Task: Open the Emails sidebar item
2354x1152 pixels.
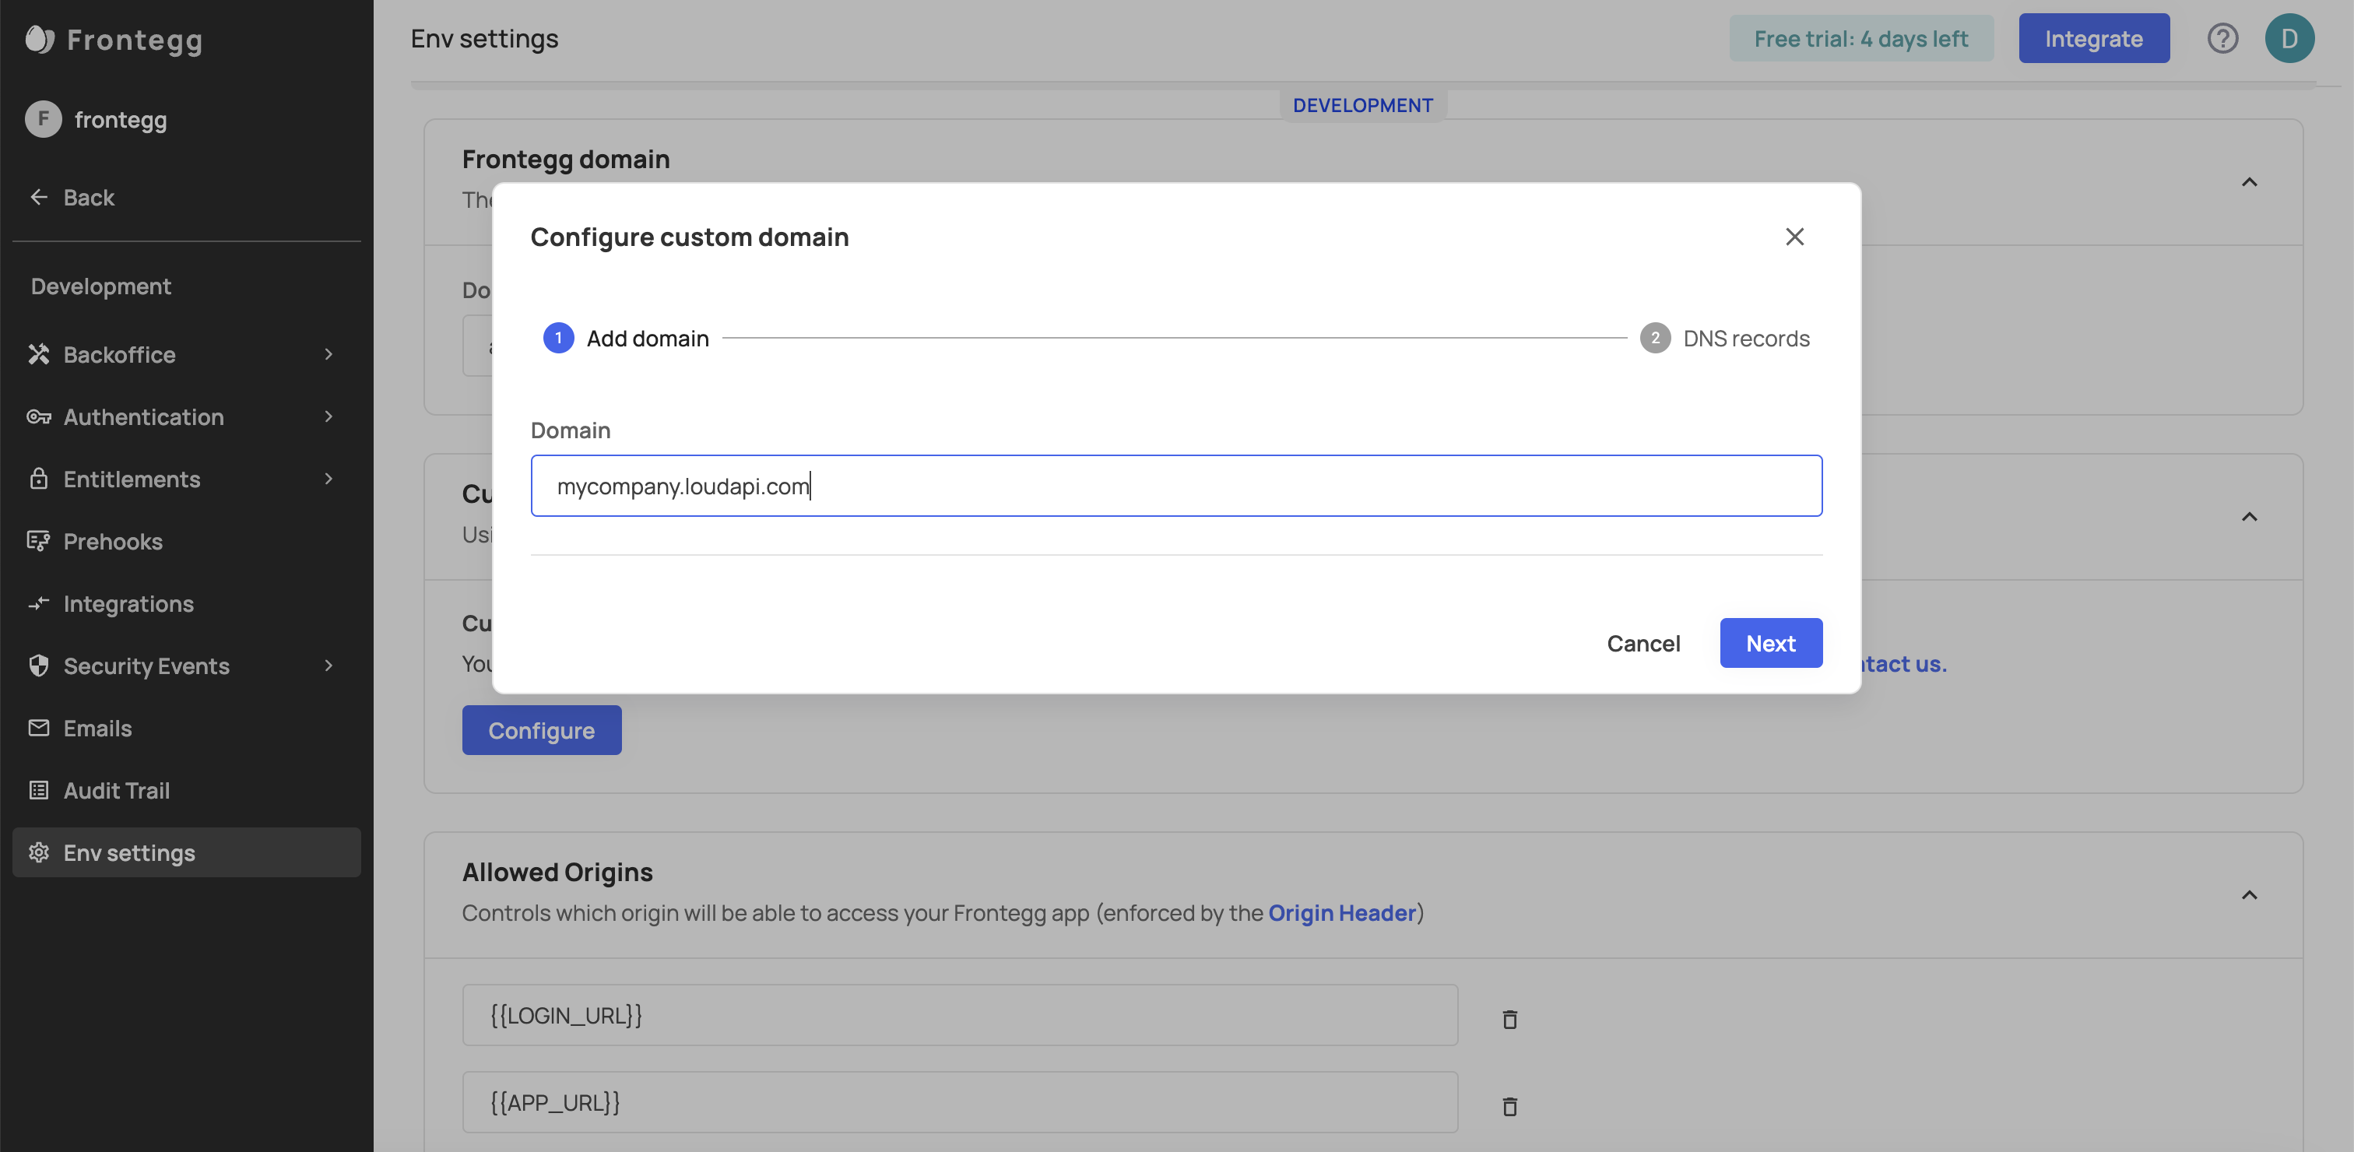Action: pyautogui.click(x=98, y=728)
